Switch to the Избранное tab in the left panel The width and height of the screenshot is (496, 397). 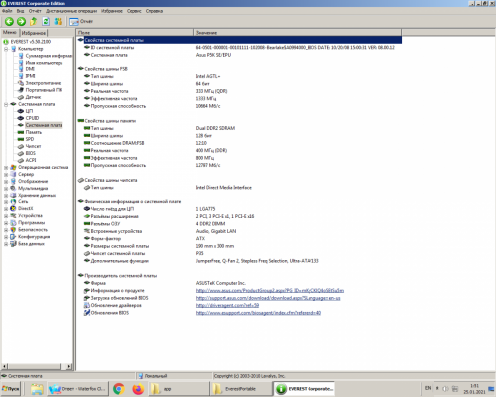[x=33, y=33]
